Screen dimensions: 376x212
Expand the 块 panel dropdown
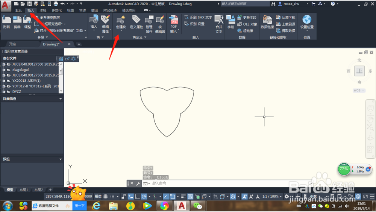[x=100, y=37]
